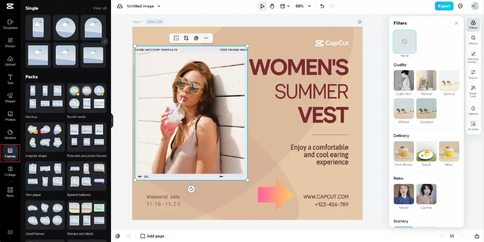The width and height of the screenshot is (484, 242).
Task: Click the crop icon in floating toolbar
Action: [x=176, y=38]
